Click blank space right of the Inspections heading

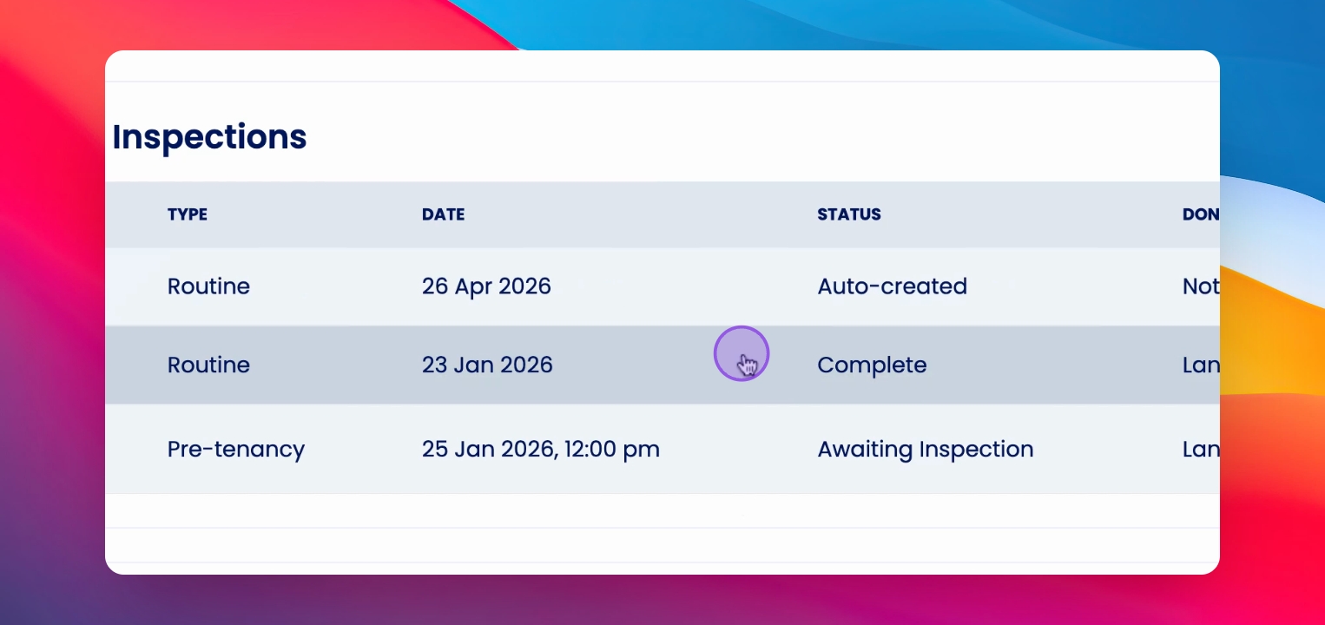point(764,137)
